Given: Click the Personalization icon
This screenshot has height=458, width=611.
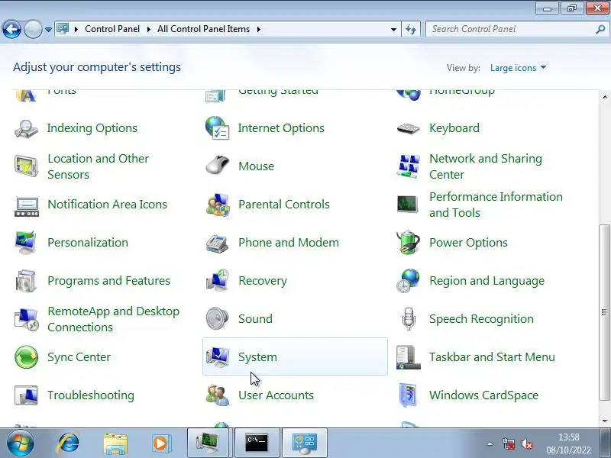Looking at the screenshot, I should pyautogui.click(x=26, y=243).
